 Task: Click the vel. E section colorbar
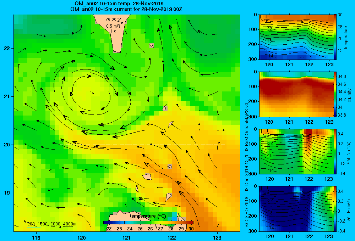(335, 209)
